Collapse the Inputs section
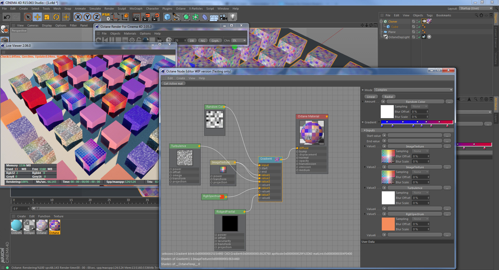Viewport: 499px width, 270px height. click(365, 130)
